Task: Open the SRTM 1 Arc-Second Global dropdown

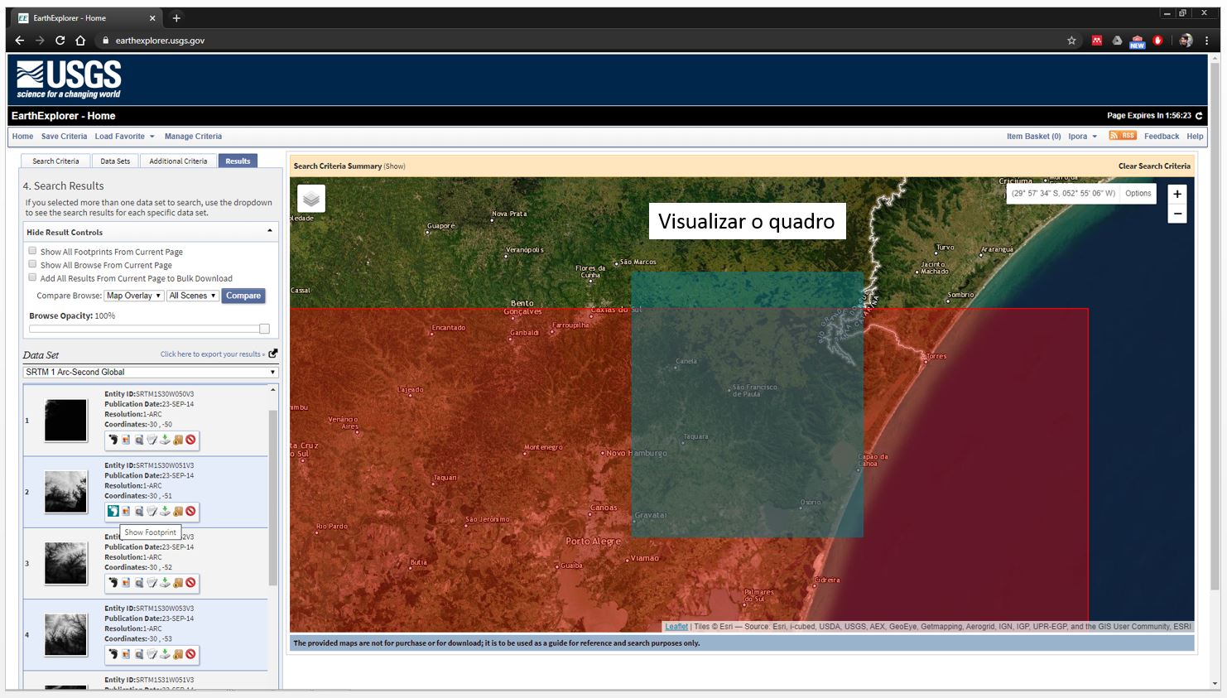Action: tap(150, 372)
